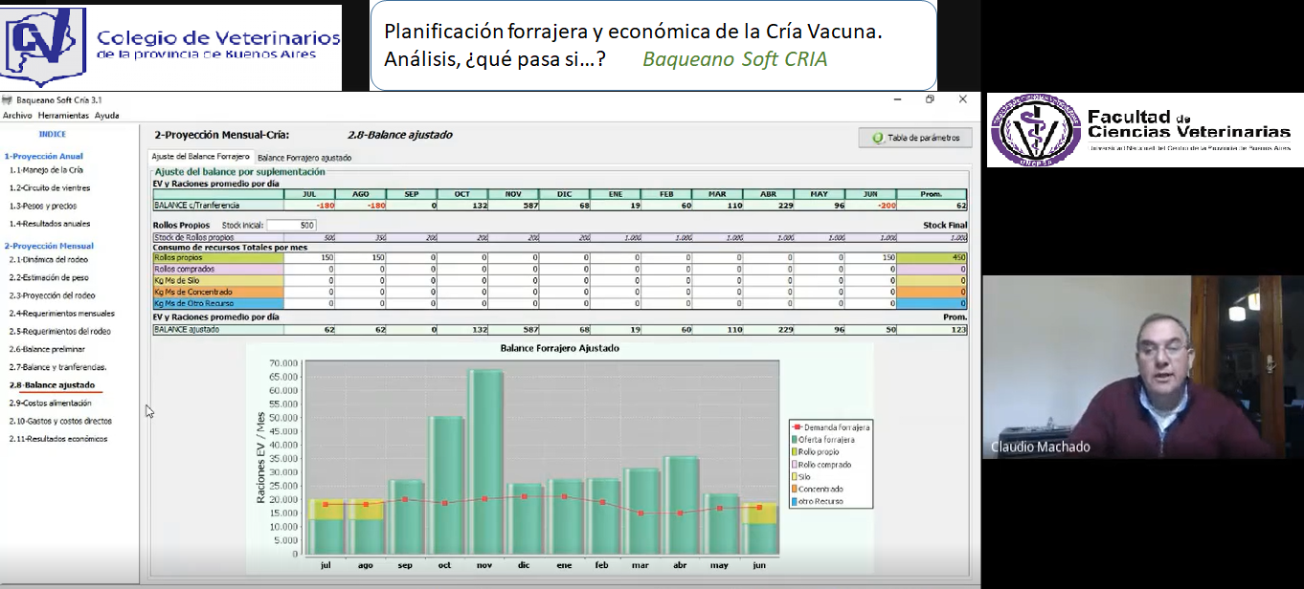Click the BALANCE c/Transferencia row label
This screenshot has width=1304, height=589.
pyautogui.click(x=218, y=205)
